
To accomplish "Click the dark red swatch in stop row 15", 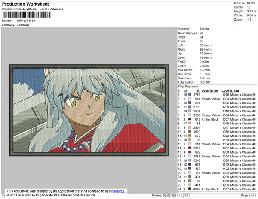I will pos(190,152).
